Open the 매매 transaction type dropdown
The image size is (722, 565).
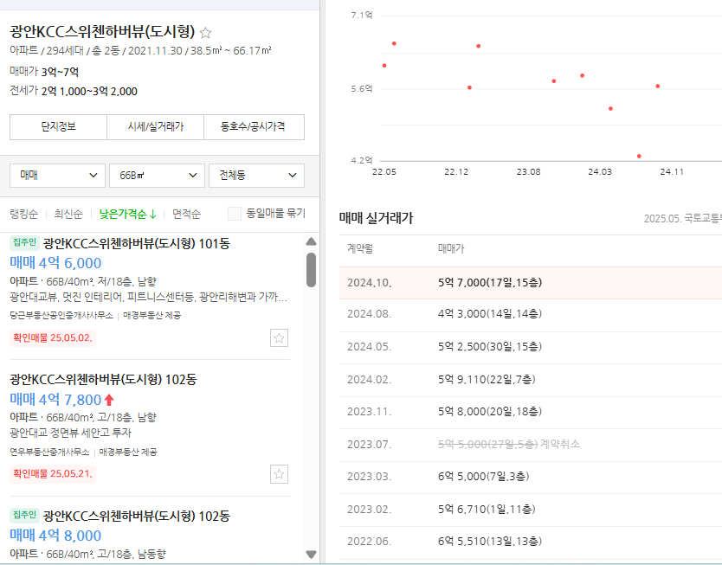click(x=57, y=176)
